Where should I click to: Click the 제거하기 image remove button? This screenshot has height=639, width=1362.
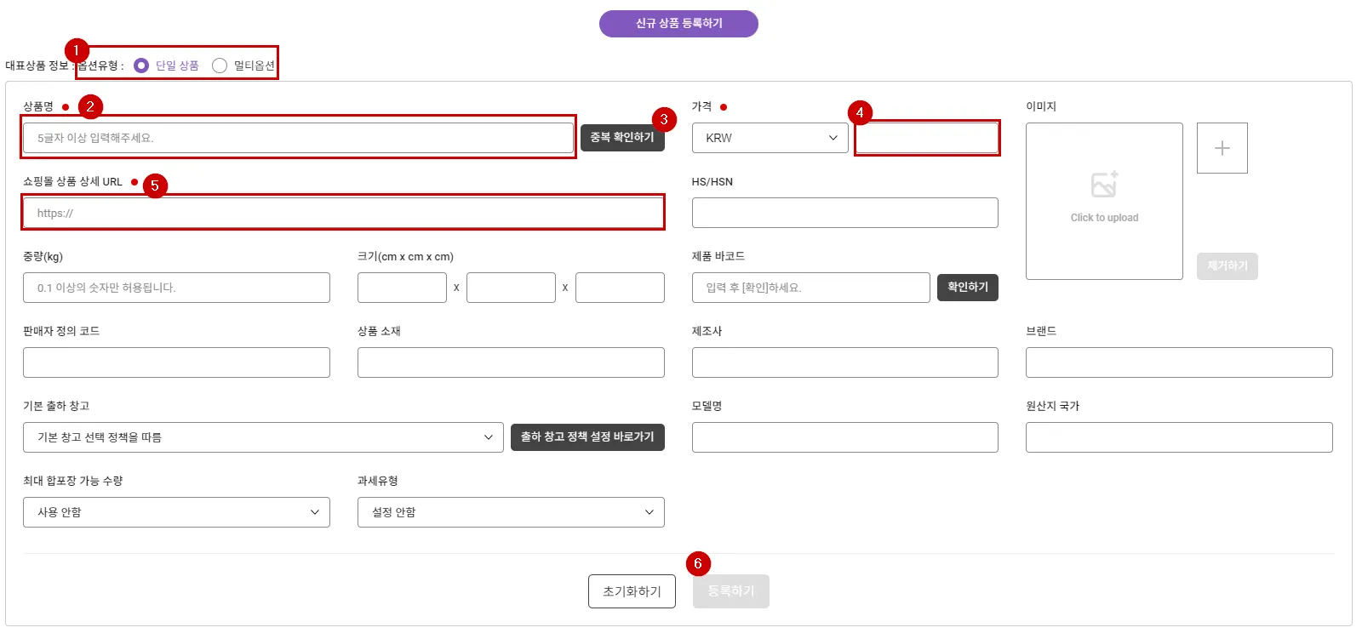pos(1227,266)
